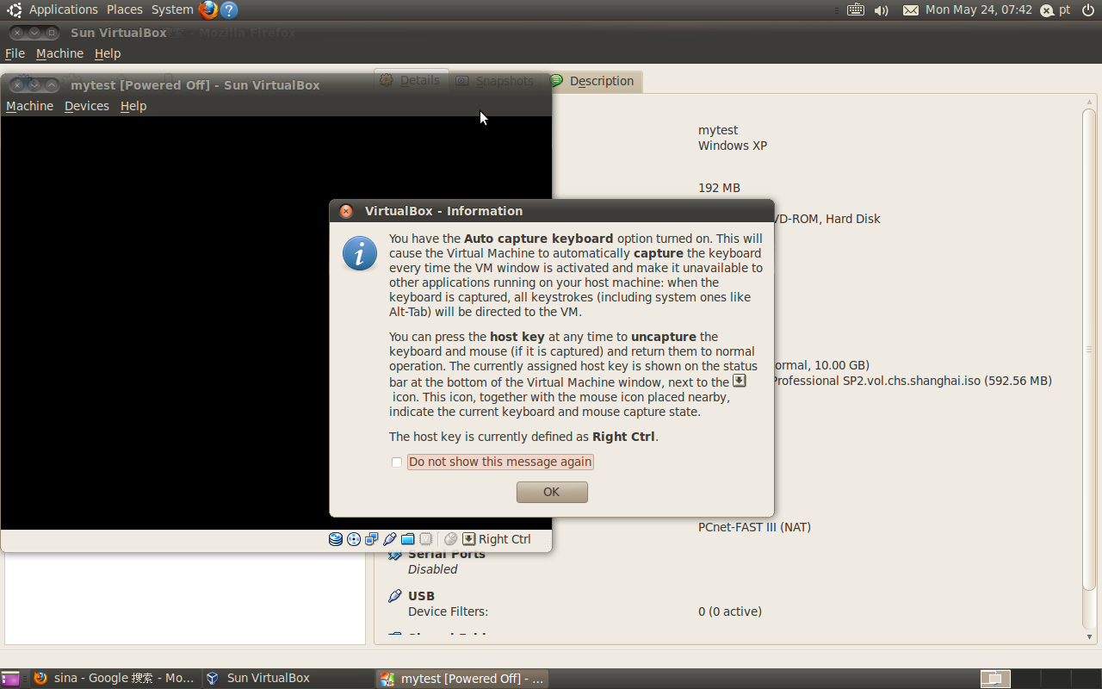This screenshot has width=1102, height=689.
Task: Click show desktop button in bottom panel
Action: click(10, 679)
